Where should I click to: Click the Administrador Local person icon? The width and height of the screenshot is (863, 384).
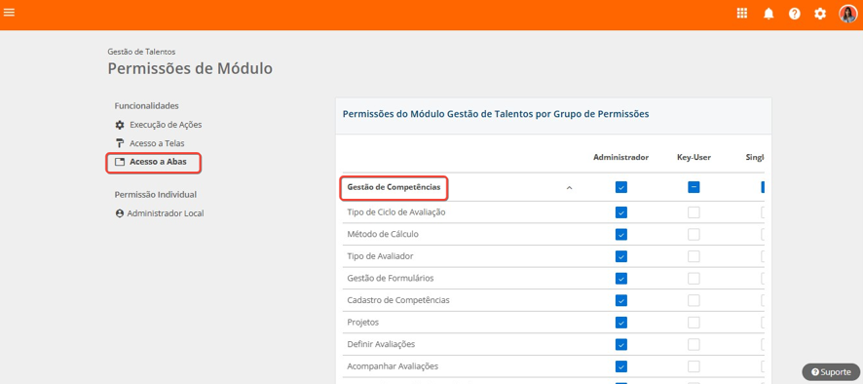point(120,213)
